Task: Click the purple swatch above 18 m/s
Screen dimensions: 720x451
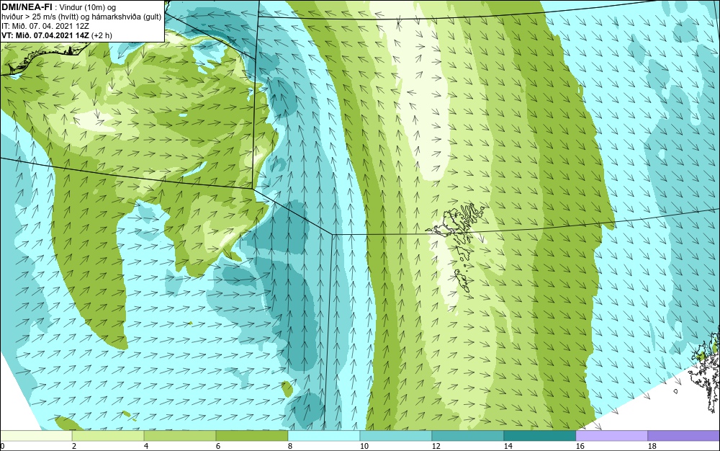Action: 684,436
